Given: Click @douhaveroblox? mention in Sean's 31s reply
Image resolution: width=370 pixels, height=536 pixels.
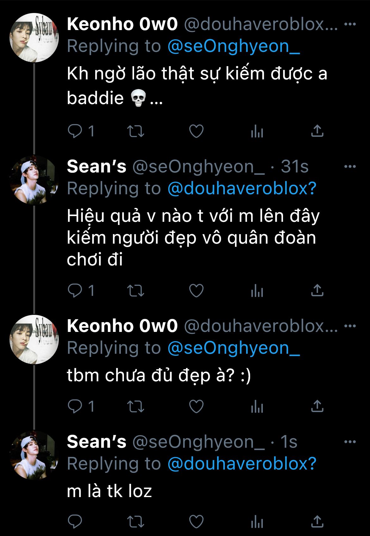Looking at the screenshot, I should (x=242, y=189).
